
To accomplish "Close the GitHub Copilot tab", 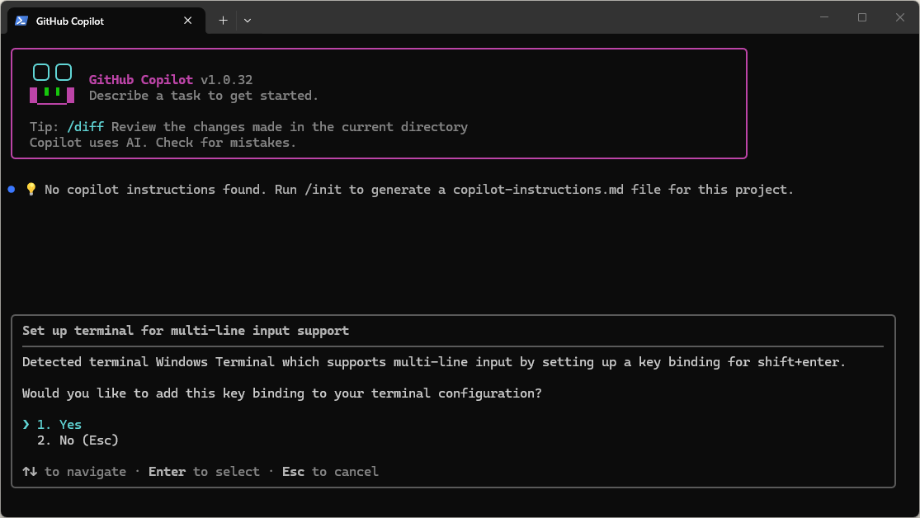I will point(191,21).
